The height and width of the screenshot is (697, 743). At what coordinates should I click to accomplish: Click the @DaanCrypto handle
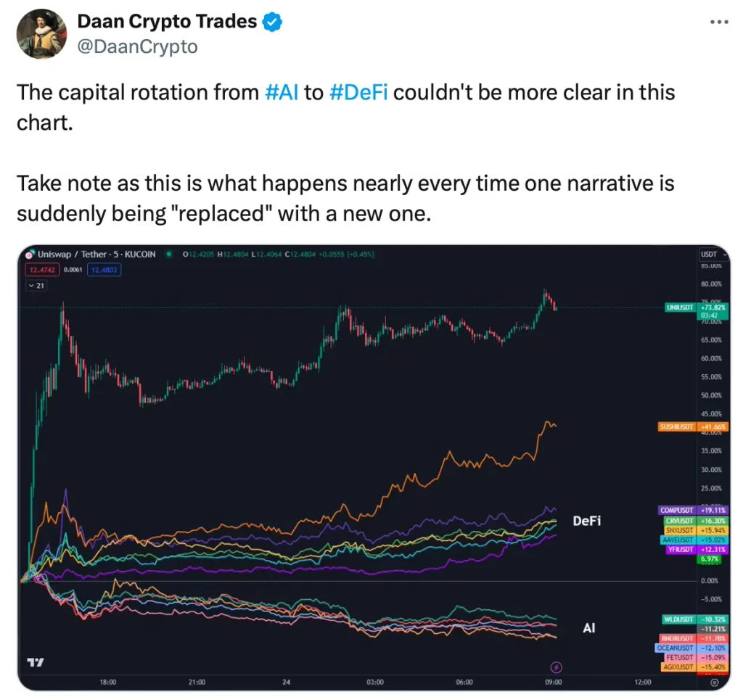tap(137, 46)
